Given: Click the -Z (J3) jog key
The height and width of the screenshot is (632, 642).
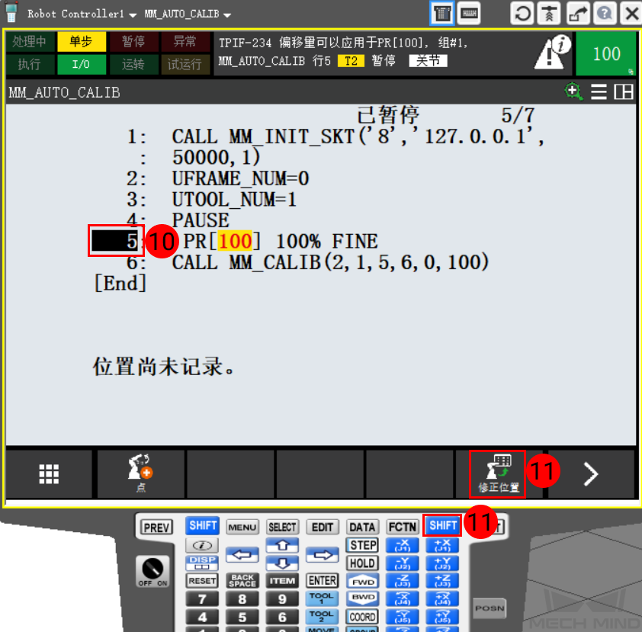Looking at the screenshot, I should tap(402, 581).
